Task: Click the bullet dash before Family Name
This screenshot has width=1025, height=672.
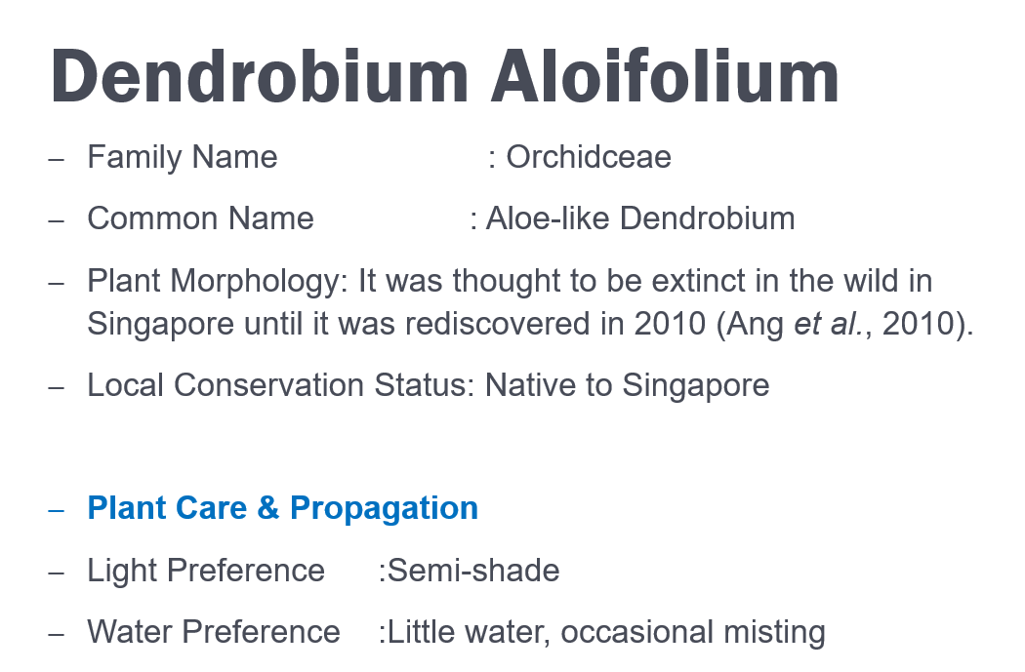Action: [57, 159]
